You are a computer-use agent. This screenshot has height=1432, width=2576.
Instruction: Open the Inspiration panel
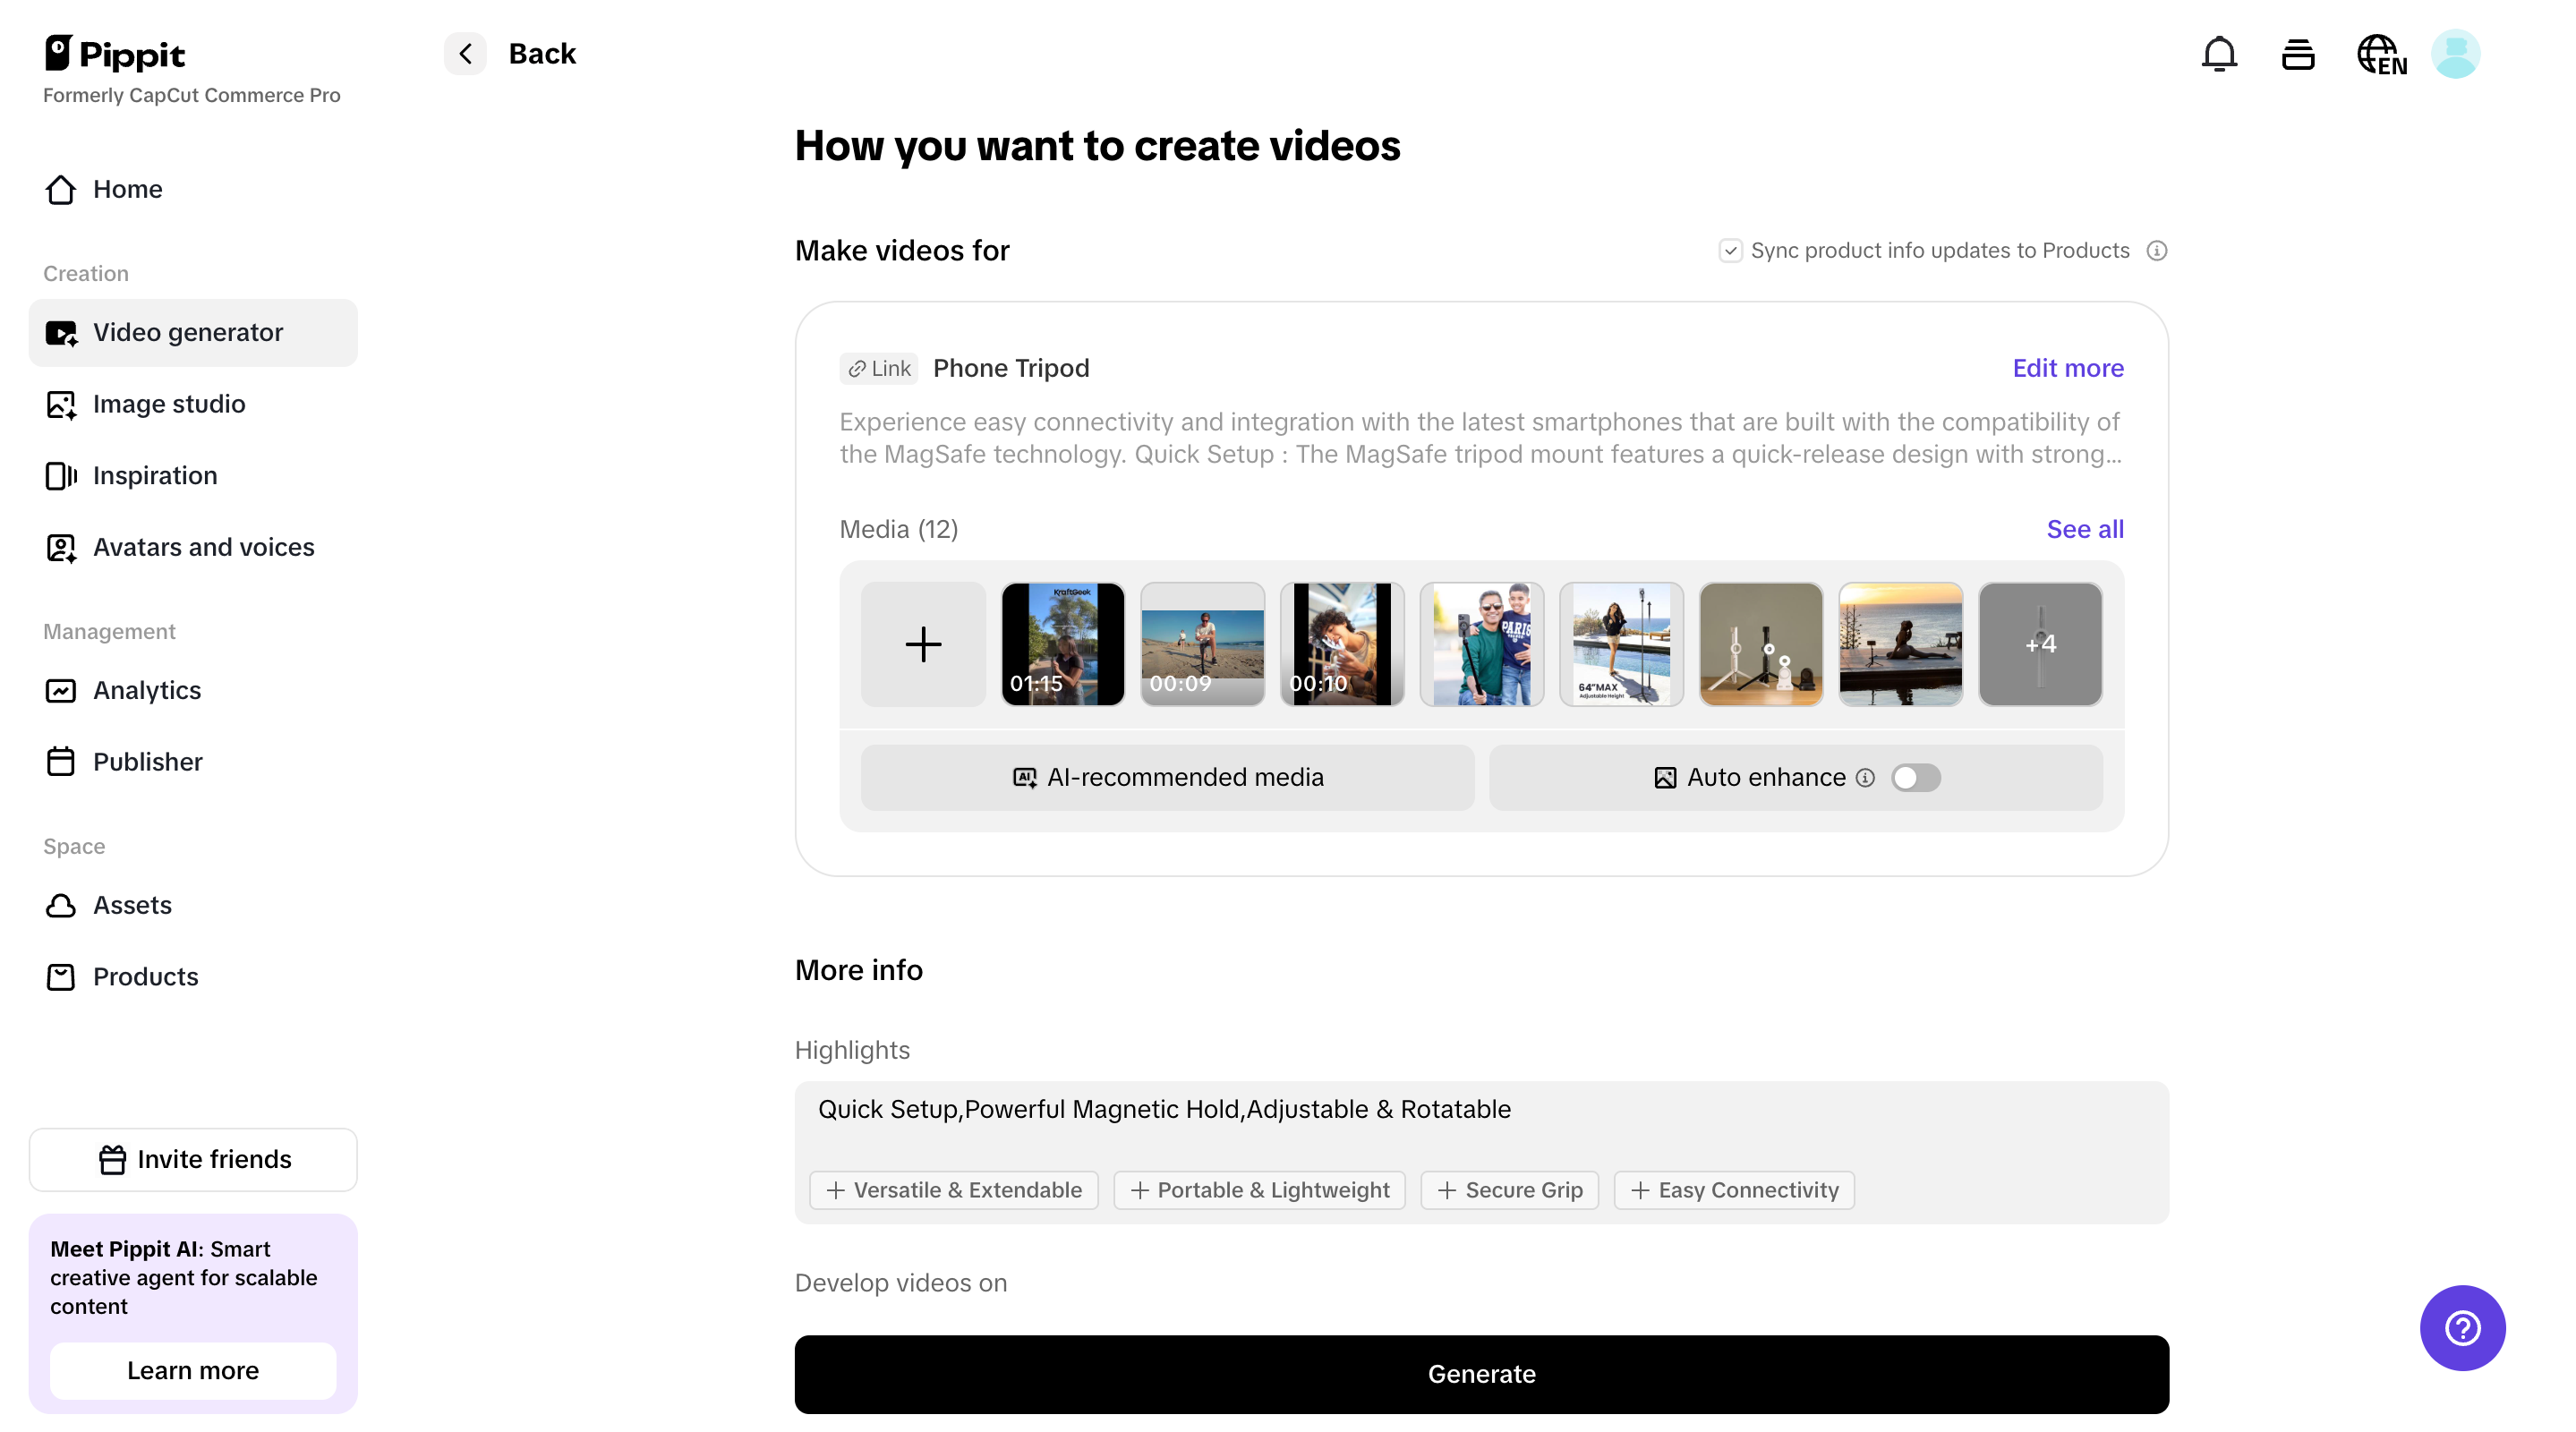click(x=155, y=475)
